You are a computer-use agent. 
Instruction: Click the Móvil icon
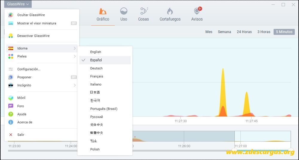click(x=11, y=98)
